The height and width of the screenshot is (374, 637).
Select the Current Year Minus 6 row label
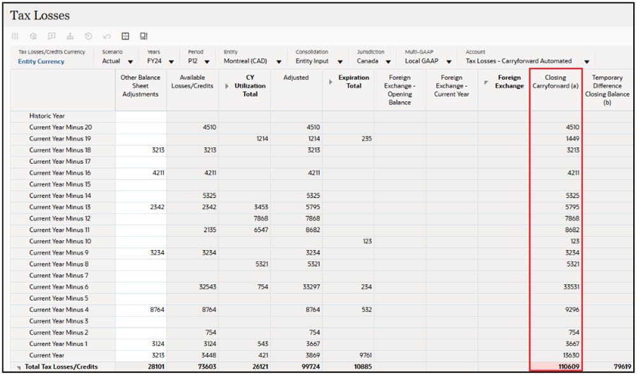(59, 287)
